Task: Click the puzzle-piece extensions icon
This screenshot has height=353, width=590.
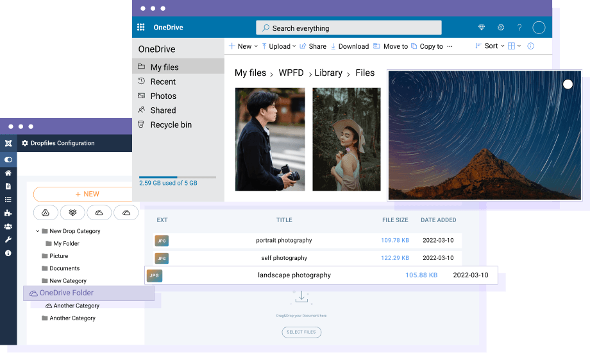Action: pos(8,212)
